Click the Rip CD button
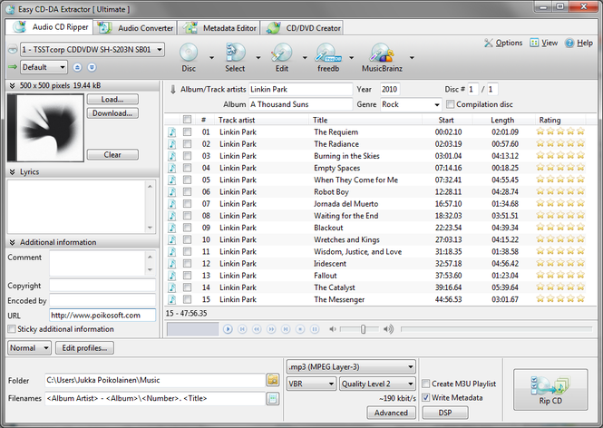This screenshot has height=428, width=603. coord(550,390)
